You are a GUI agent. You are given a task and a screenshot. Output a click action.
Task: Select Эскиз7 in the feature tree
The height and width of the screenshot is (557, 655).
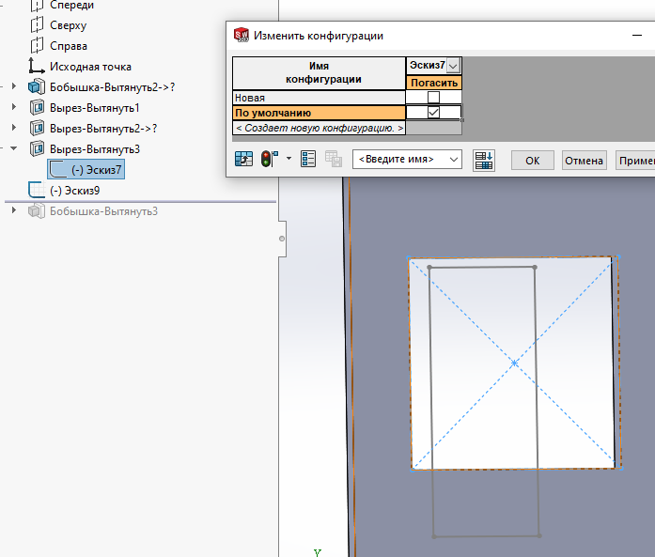(96, 169)
